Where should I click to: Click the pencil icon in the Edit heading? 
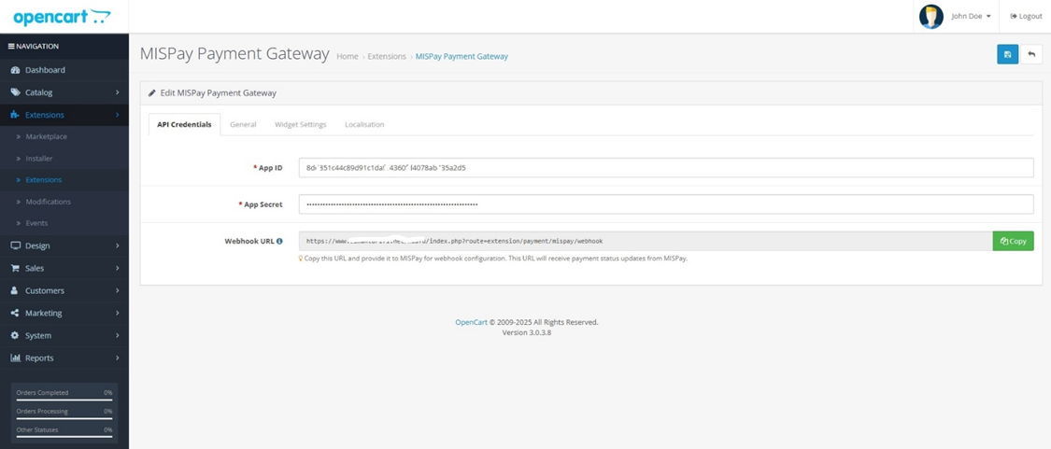[x=152, y=93]
